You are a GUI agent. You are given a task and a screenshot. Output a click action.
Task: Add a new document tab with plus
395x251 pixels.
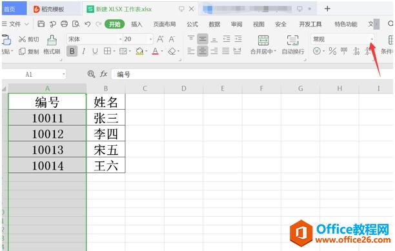pos(327,9)
